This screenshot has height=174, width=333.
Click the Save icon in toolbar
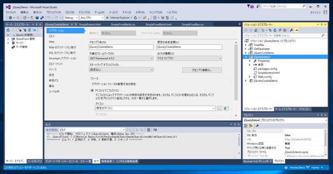pos(37,18)
